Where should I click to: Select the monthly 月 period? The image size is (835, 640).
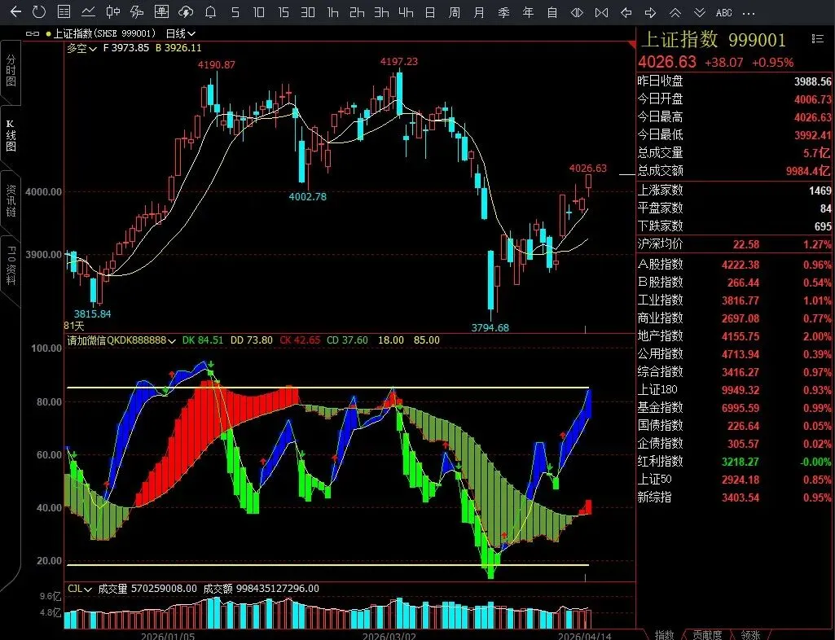point(479,12)
